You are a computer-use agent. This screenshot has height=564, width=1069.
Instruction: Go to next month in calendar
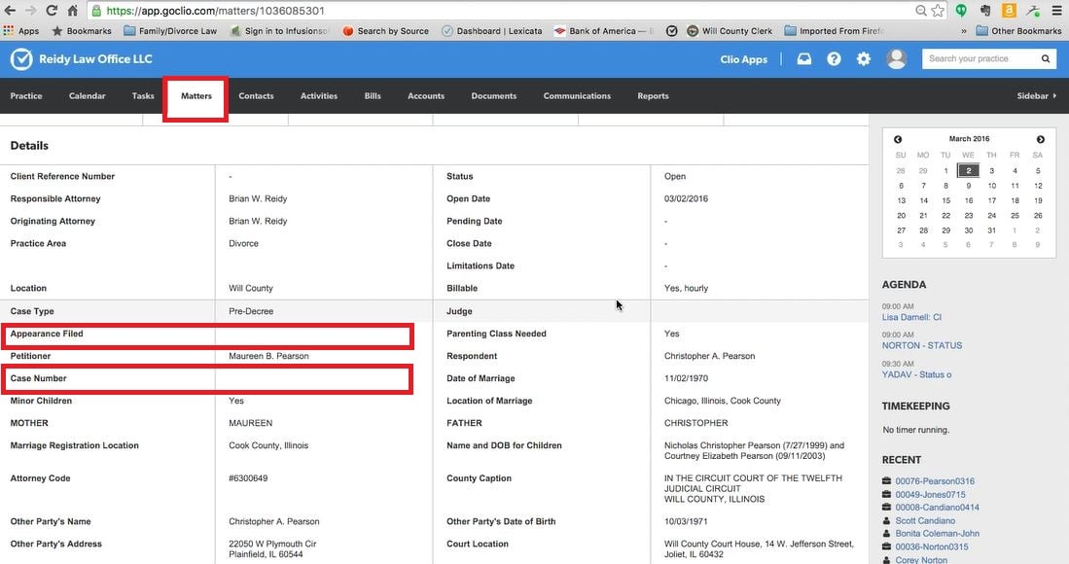pyautogui.click(x=1040, y=140)
